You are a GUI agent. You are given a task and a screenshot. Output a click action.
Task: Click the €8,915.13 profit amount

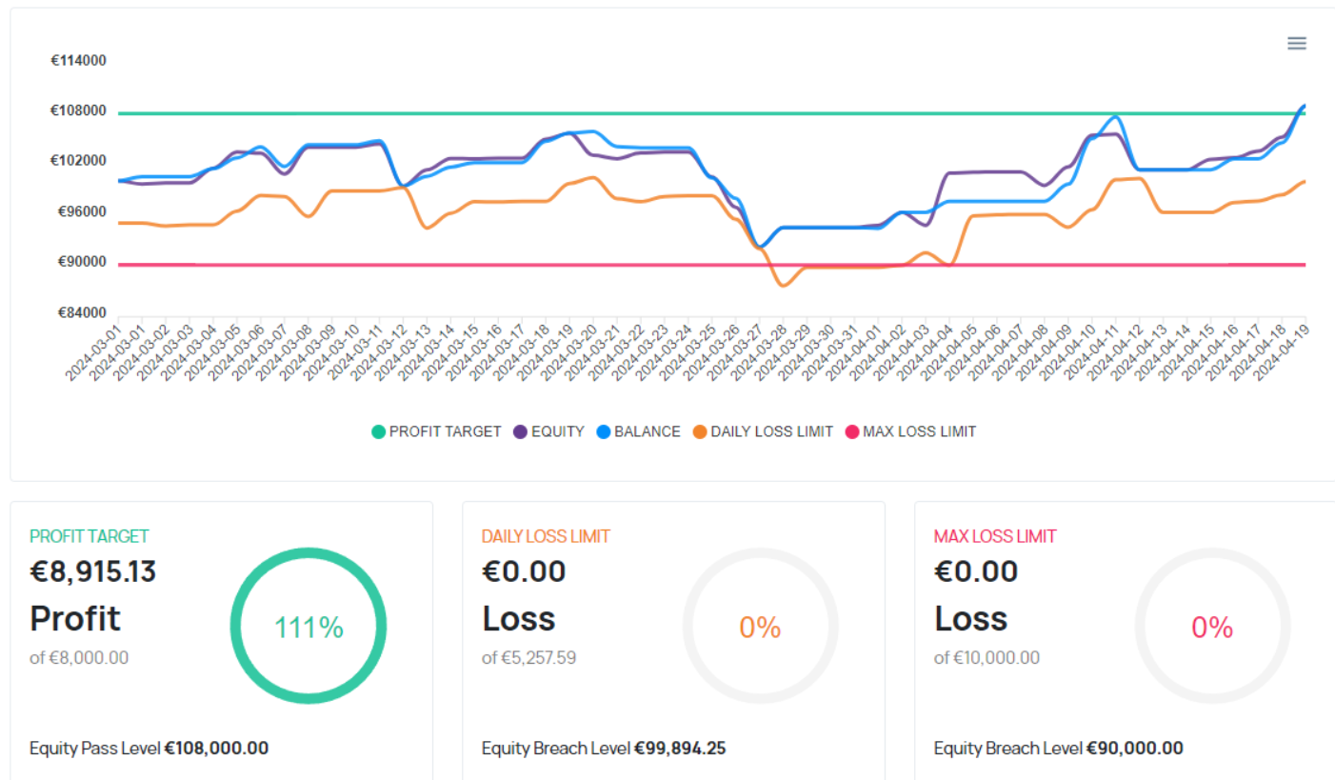coord(93,571)
